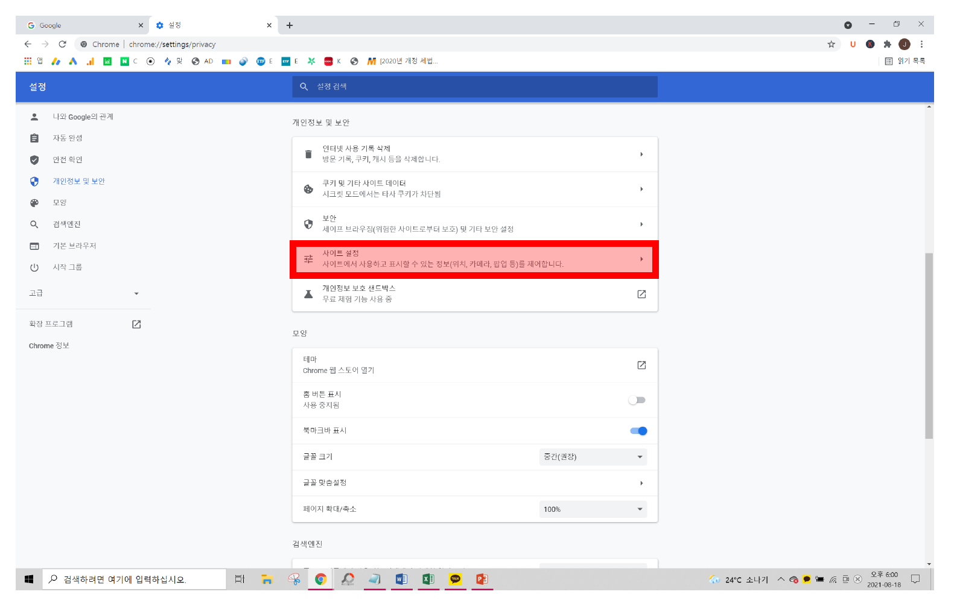Open 확장 프로그램 extensions link
Image resolution: width=957 pixels, height=609 pixels.
(84, 324)
